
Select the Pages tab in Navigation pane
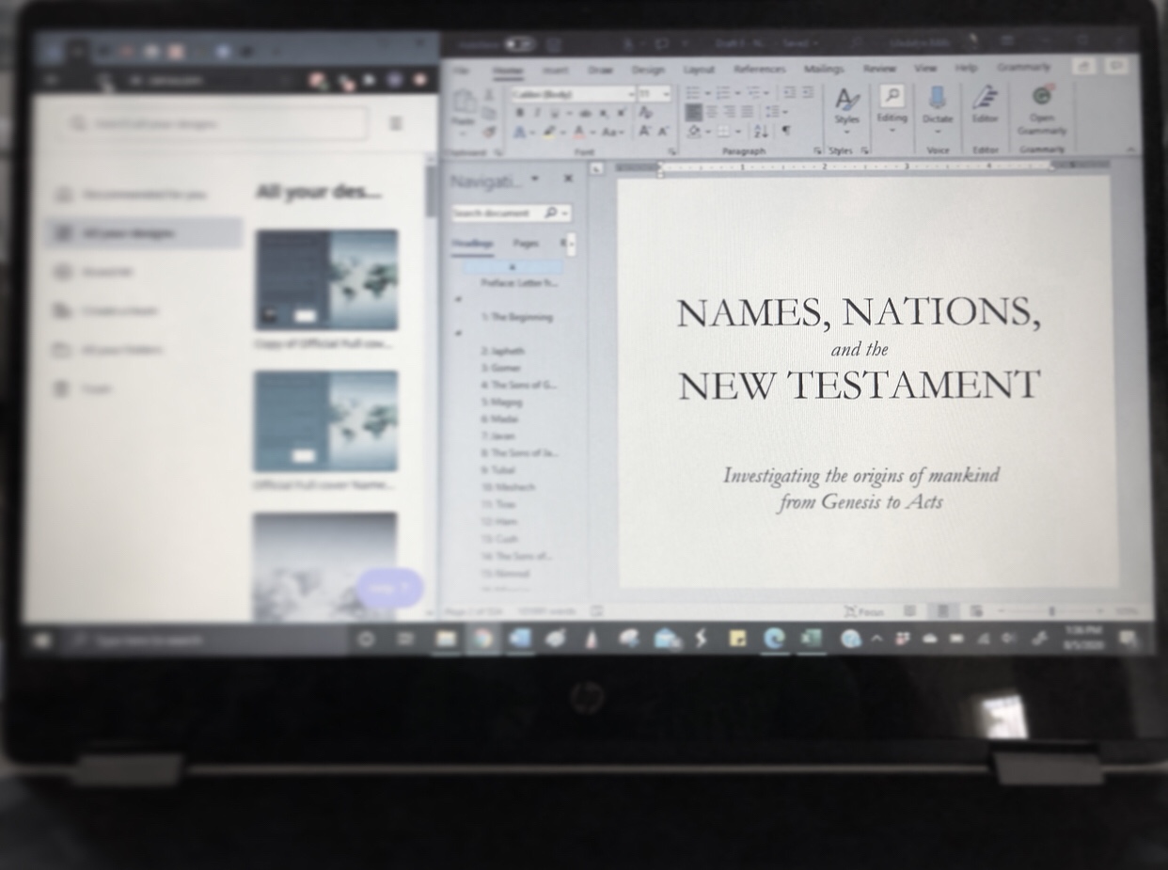click(x=526, y=243)
